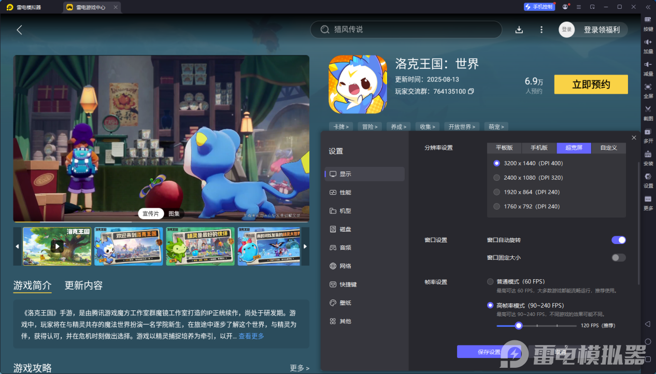The image size is (656, 374).
Task: Expand the 开放世界 > tag
Action: [462, 126]
